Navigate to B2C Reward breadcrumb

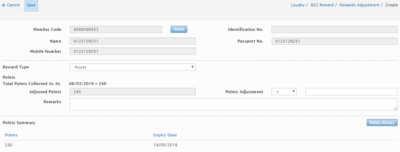tap(322, 5)
